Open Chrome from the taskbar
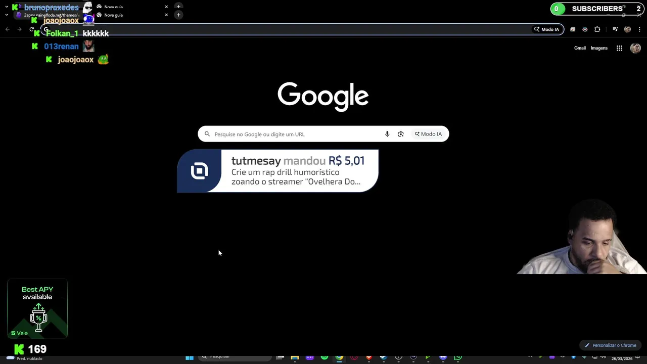 pos(339,357)
